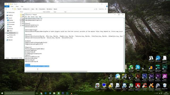170x95 pixels.
Task: Launch Adobe Illustrator from the desktop
Action: click(x=138, y=77)
